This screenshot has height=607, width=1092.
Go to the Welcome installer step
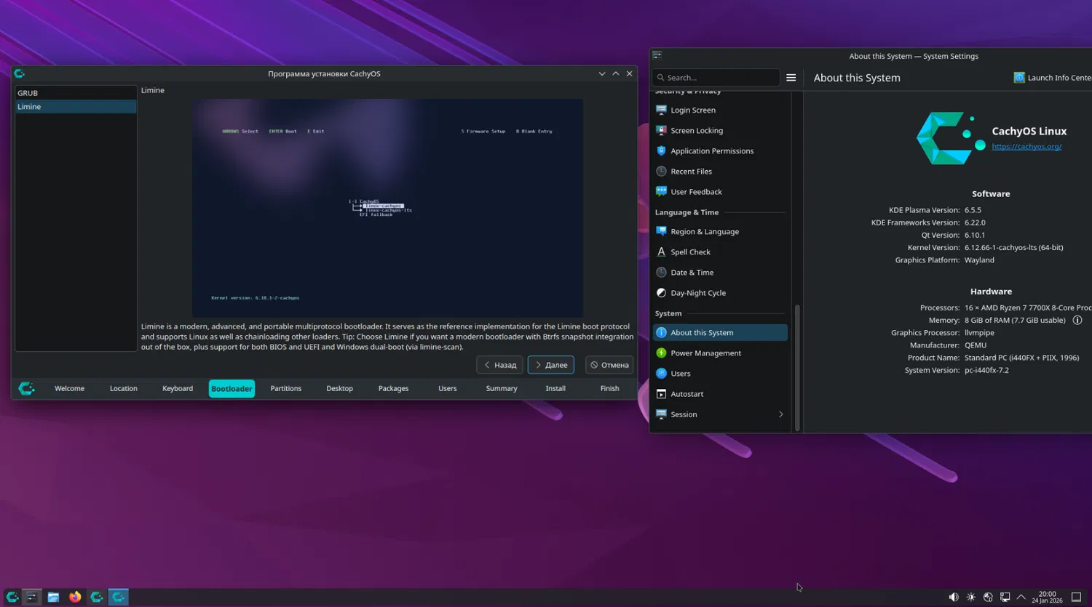pyautogui.click(x=69, y=389)
